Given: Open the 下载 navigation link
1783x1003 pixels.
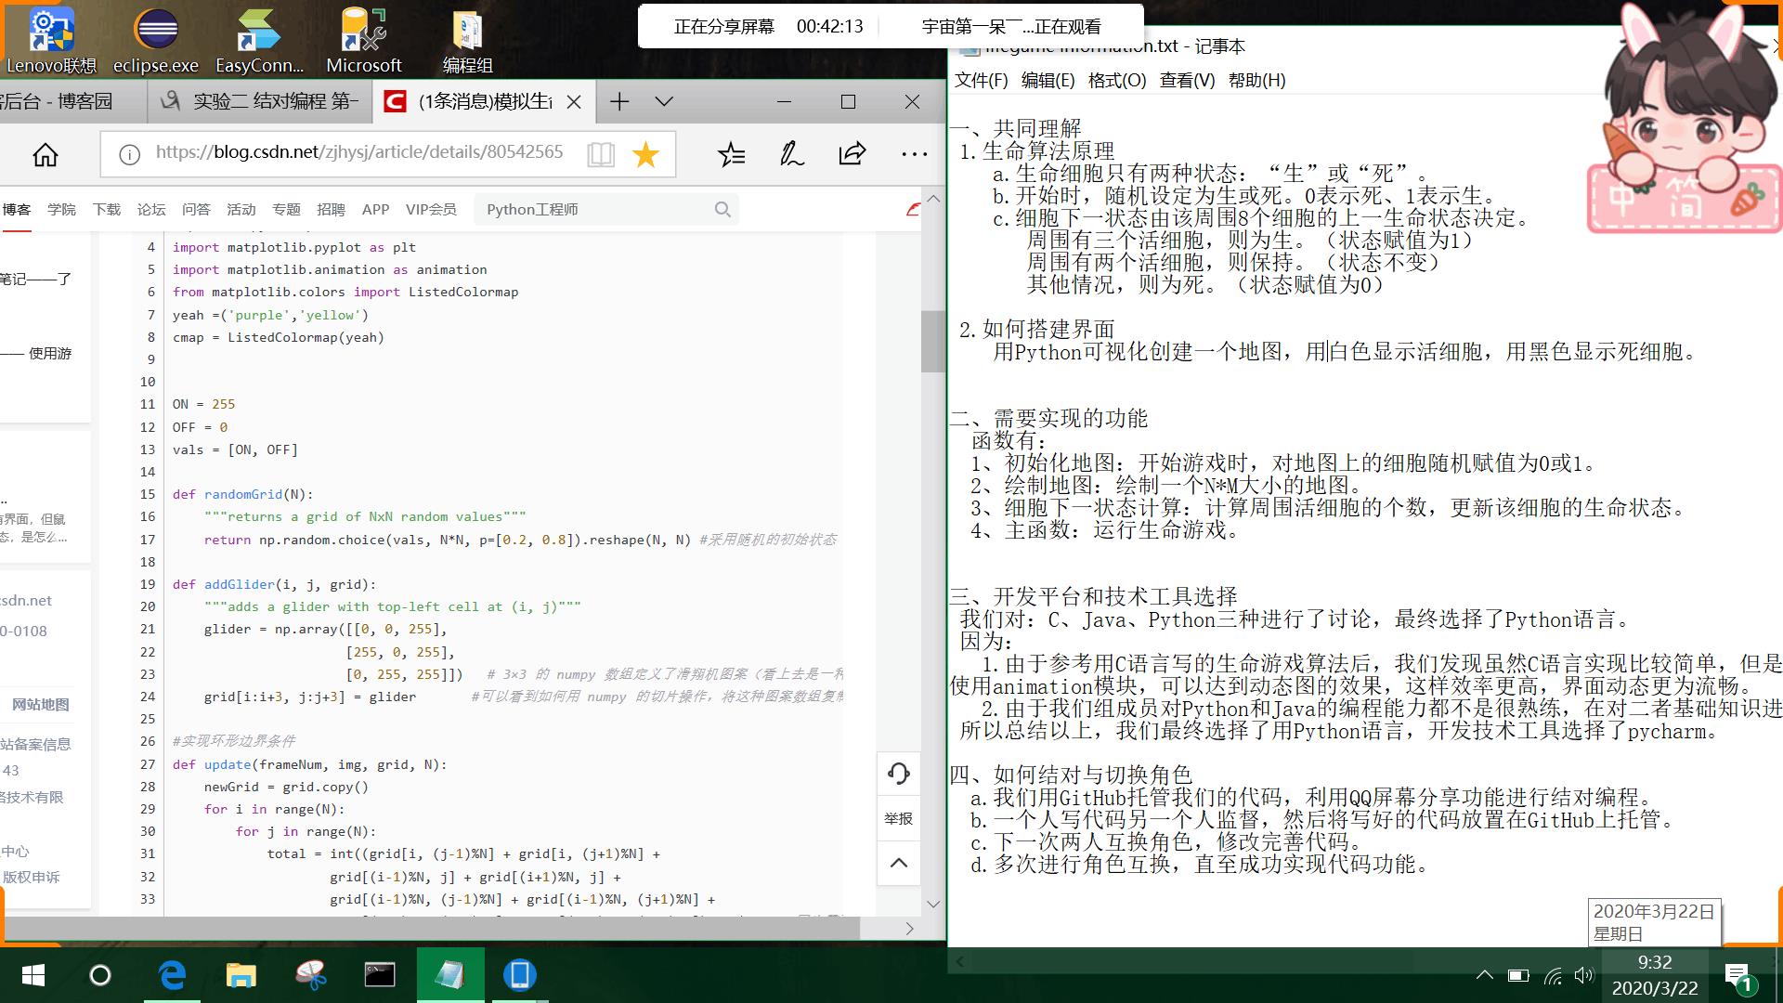Looking at the screenshot, I should (107, 210).
